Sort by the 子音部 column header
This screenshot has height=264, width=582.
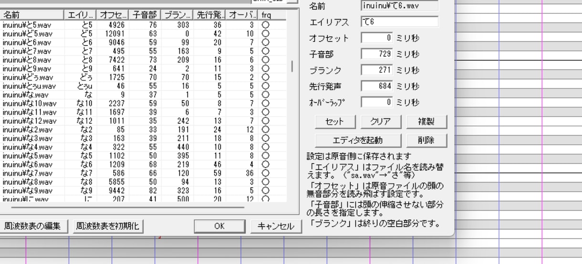click(145, 16)
